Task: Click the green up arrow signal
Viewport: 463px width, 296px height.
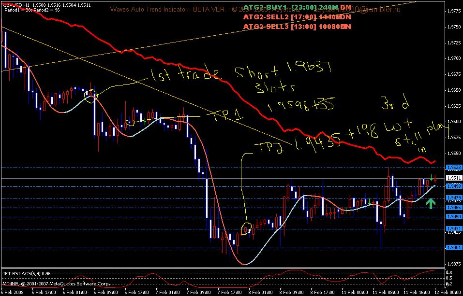Action: 431,203
